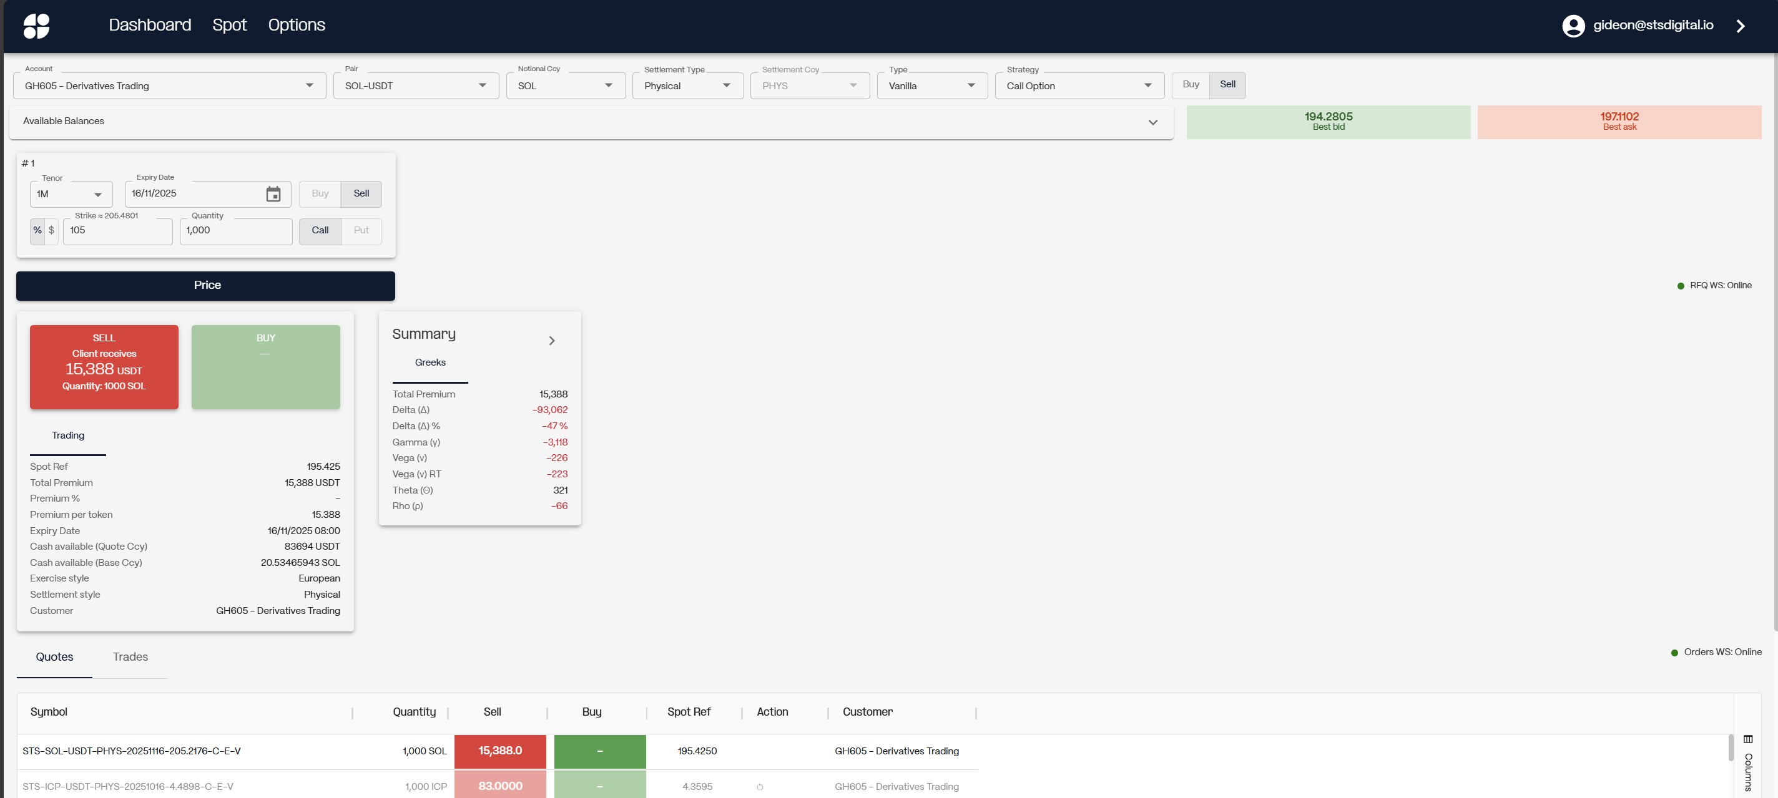
Task: Switch option type to Put
Action: [361, 230]
